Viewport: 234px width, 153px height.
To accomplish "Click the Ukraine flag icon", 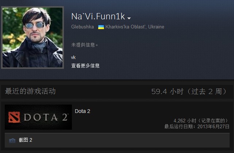I will pyautogui.click(x=101, y=27).
